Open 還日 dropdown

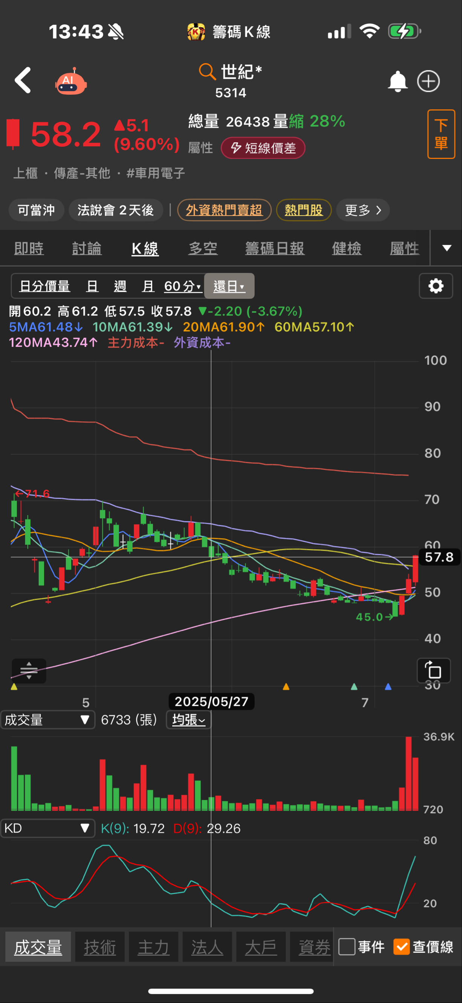[229, 286]
